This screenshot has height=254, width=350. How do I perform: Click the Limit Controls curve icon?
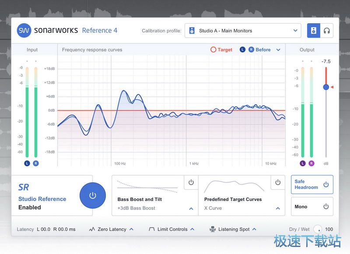click(152, 229)
